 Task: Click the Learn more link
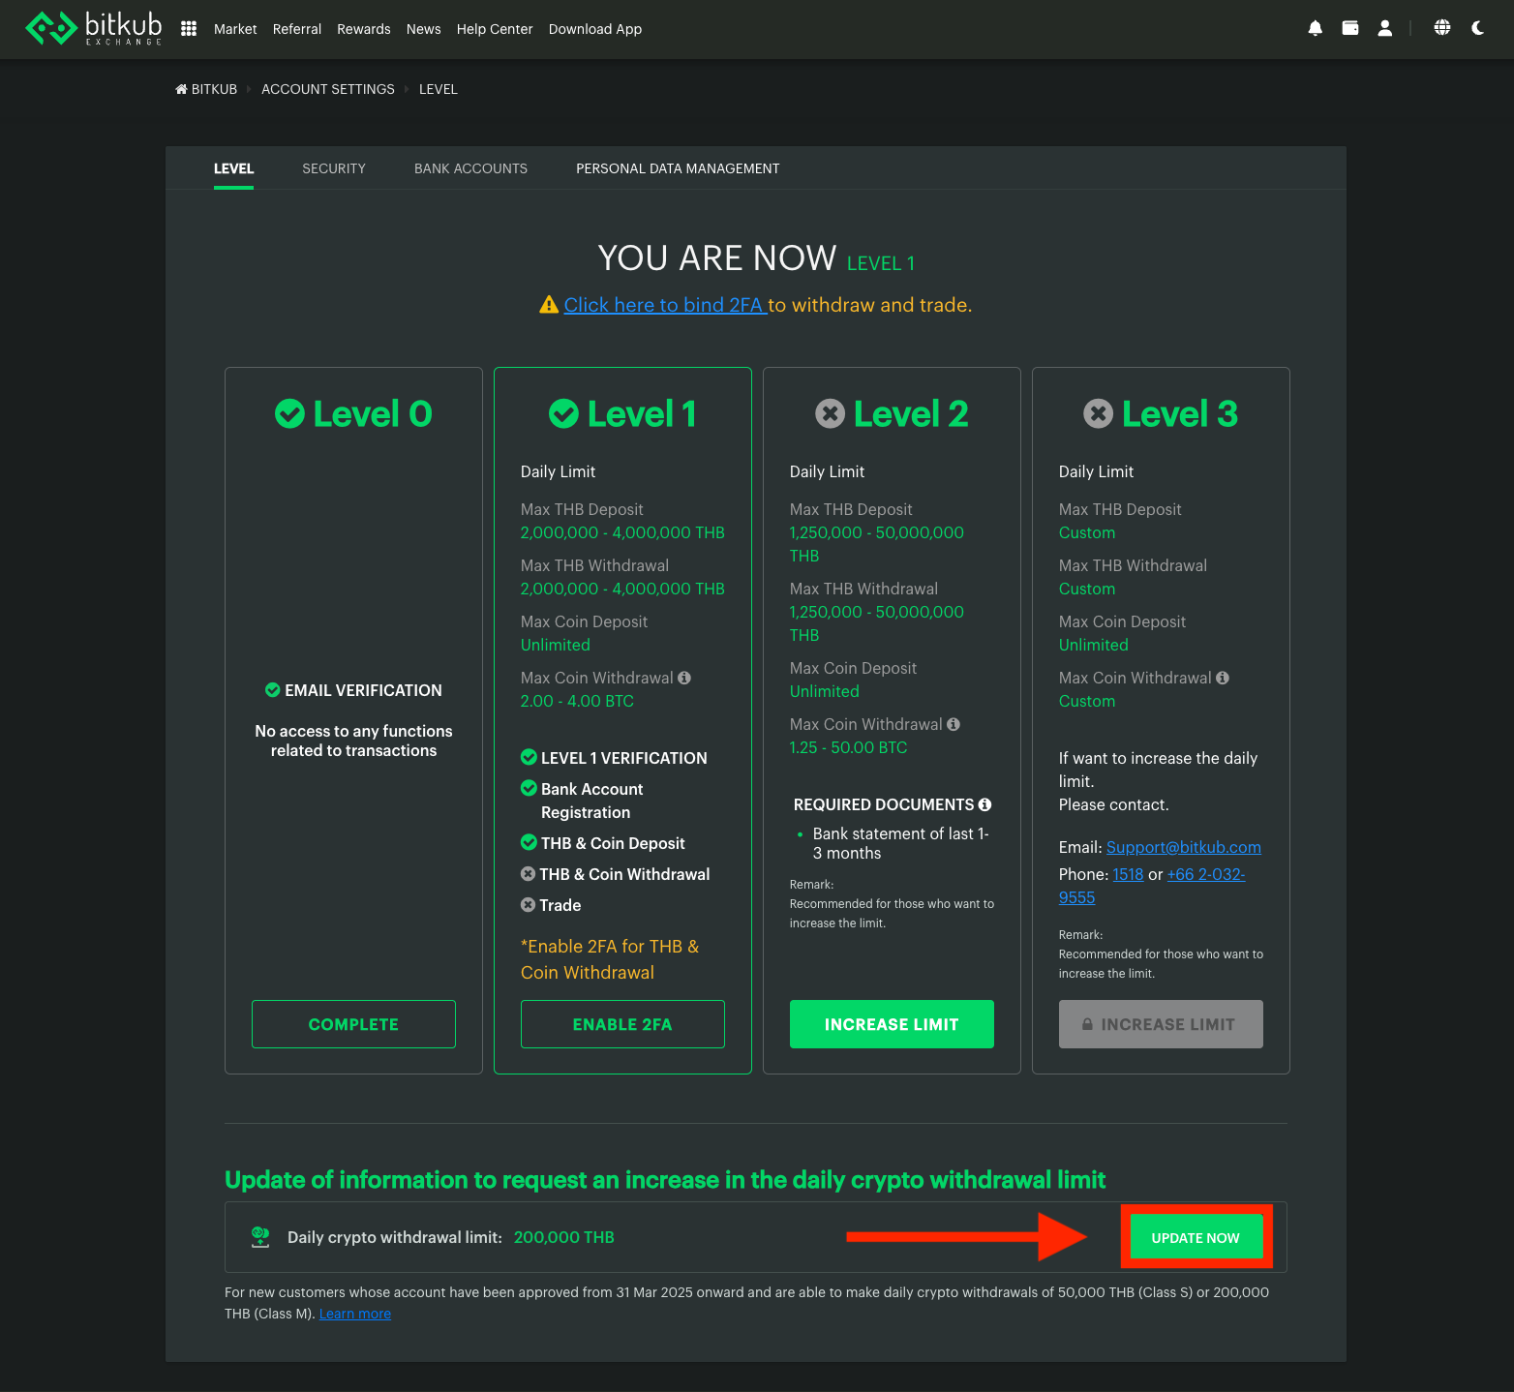(x=355, y=1314)
